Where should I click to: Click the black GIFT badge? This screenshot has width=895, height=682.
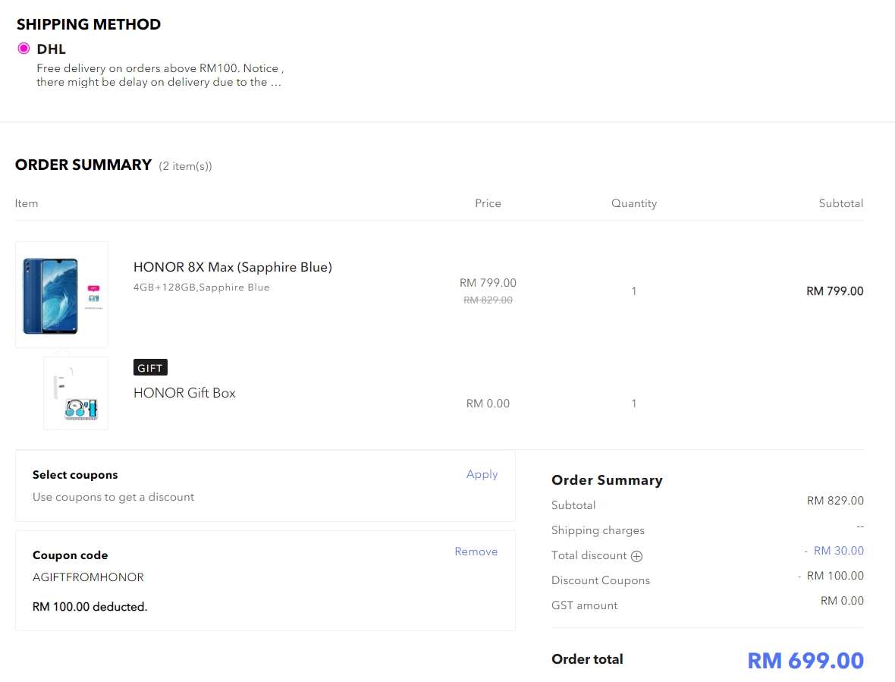[x=150, y=368]
